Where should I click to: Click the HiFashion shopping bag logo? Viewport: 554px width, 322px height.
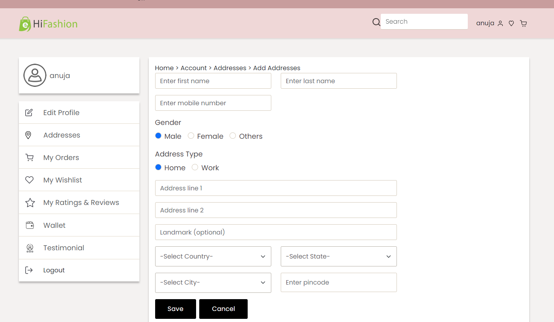coord(48,24)
